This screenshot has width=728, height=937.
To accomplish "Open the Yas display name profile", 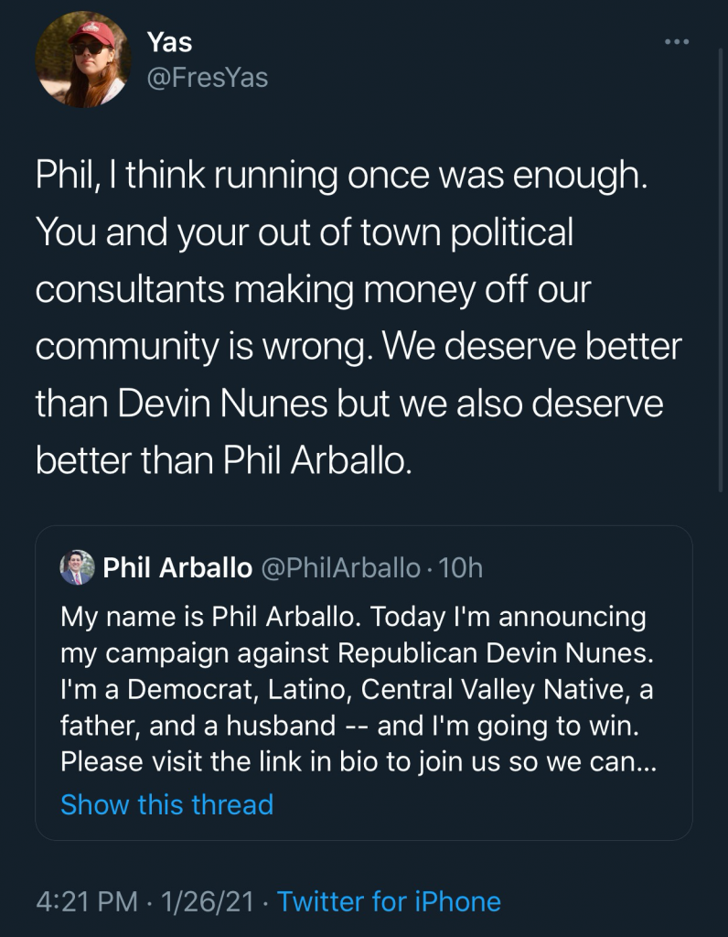I will [x=169, y=42].
